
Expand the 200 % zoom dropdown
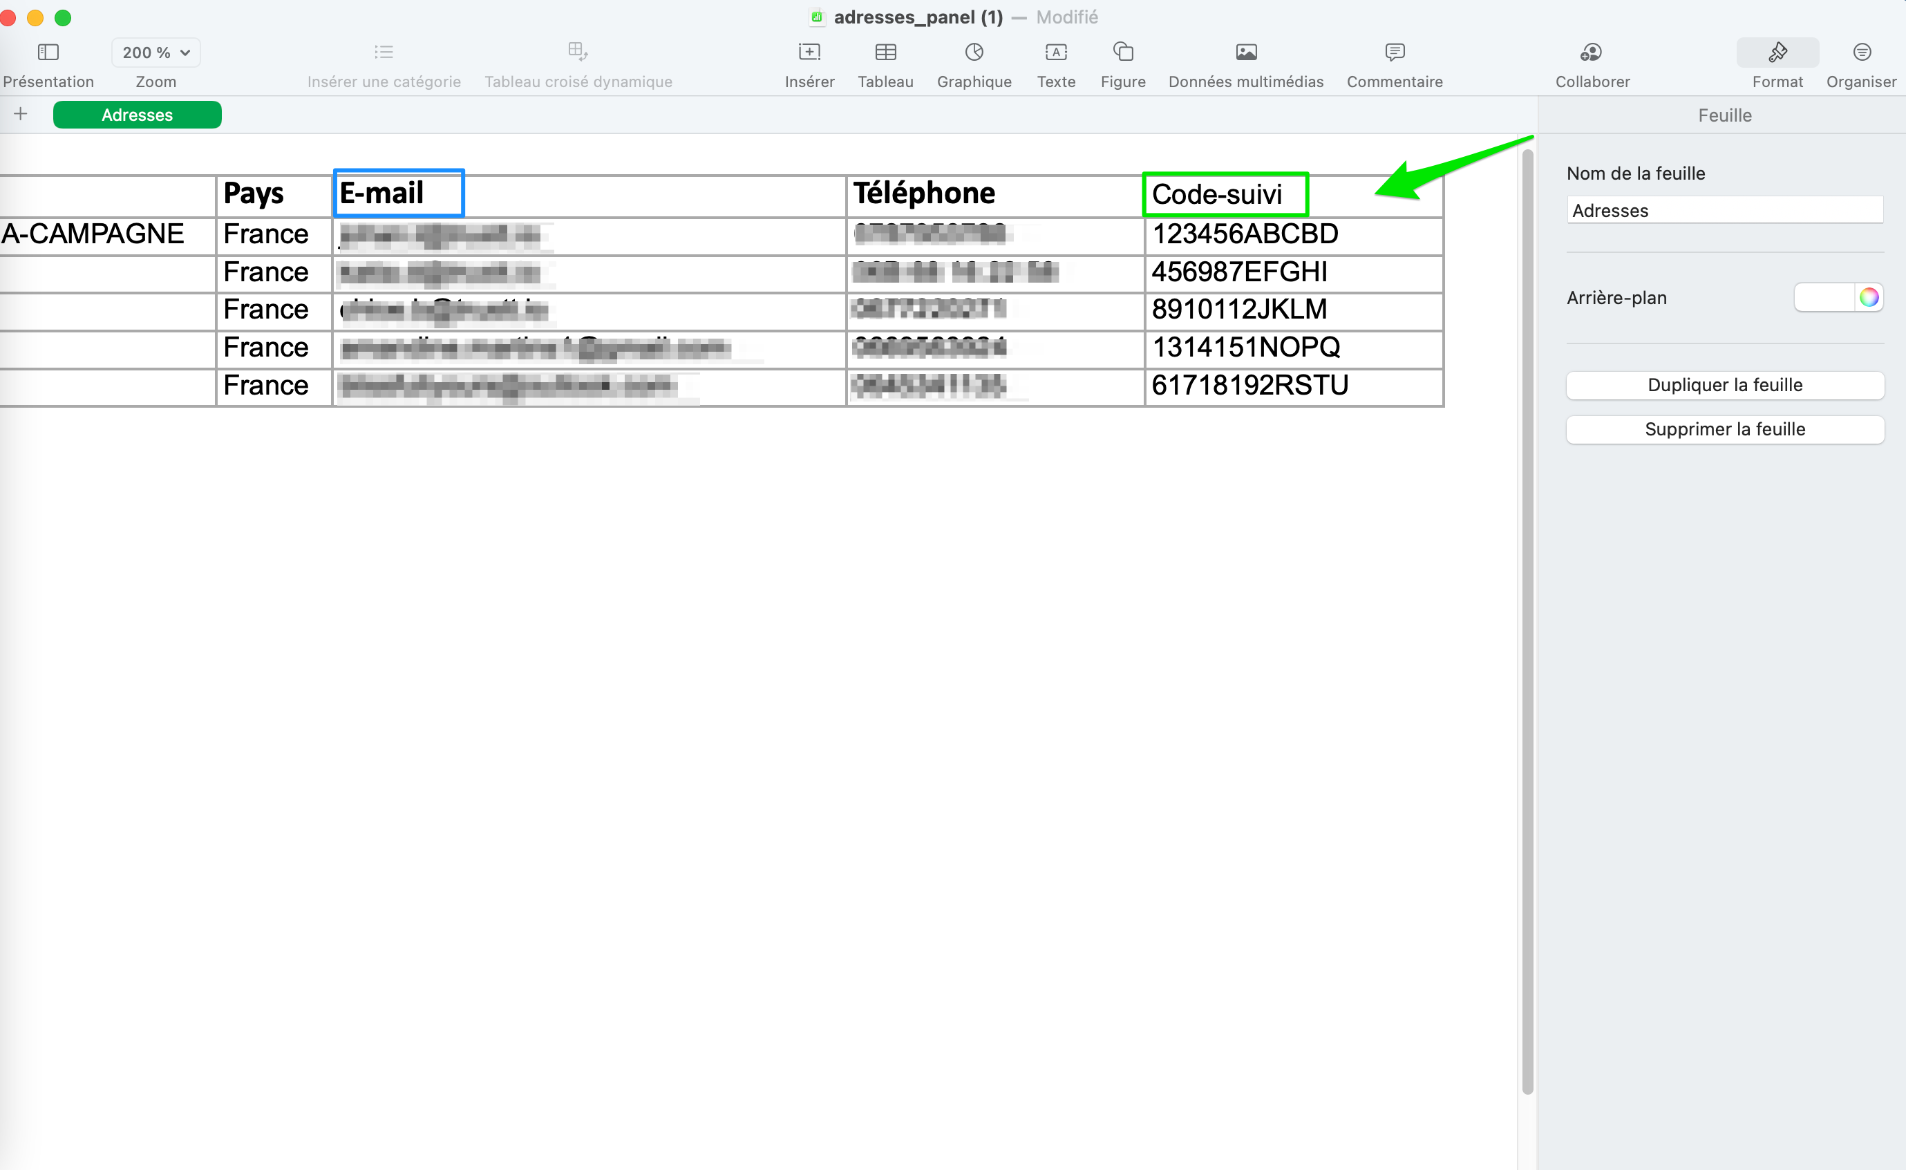coord(155,53)
